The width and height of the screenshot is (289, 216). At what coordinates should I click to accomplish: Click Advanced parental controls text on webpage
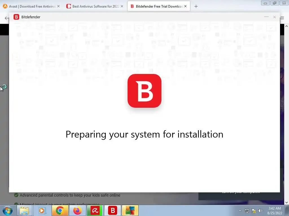70,195
